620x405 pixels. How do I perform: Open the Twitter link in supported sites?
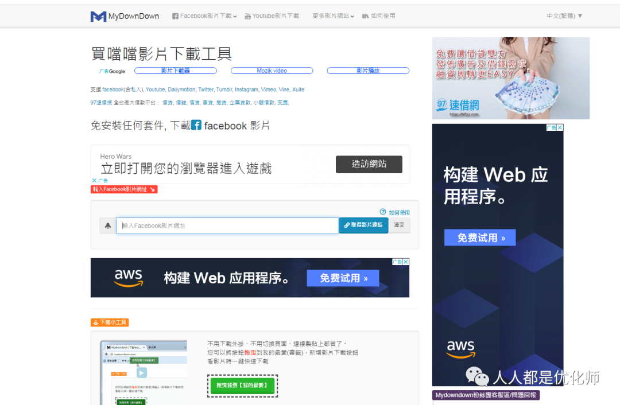[206, 89]
